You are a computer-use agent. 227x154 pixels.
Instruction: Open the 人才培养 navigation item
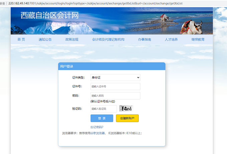point(171,39)
